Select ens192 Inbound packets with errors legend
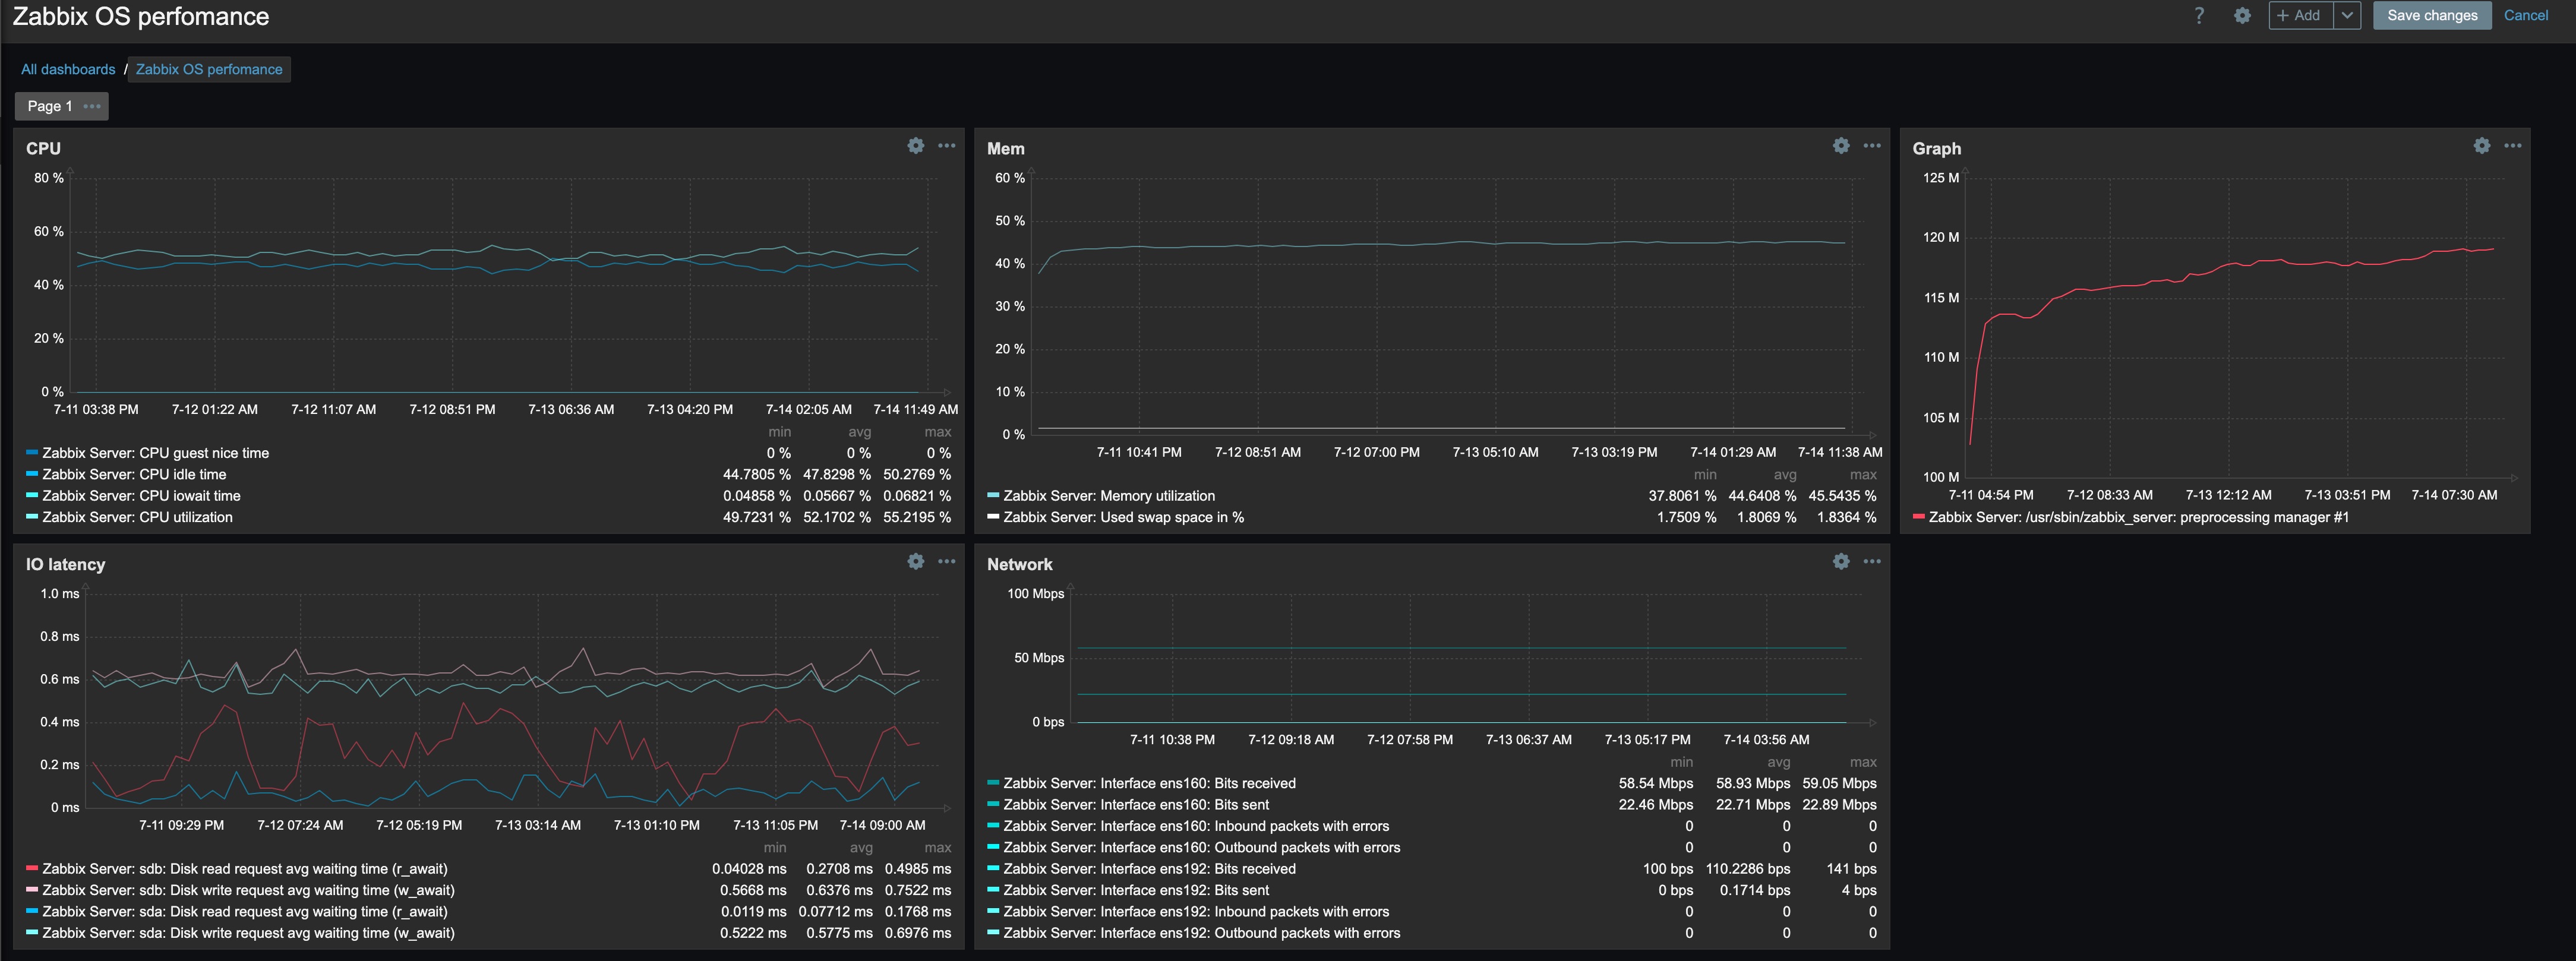 [1196, 911]
